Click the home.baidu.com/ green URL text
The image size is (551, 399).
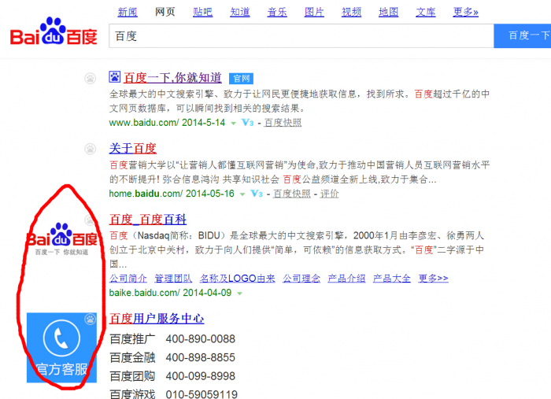pyautogui.click(x=146, y=194)
